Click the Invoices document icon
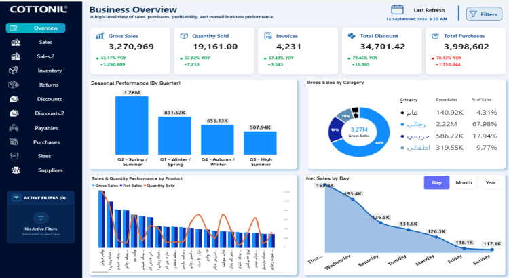This screenshot has height=278, width=509. click(268, 36)
